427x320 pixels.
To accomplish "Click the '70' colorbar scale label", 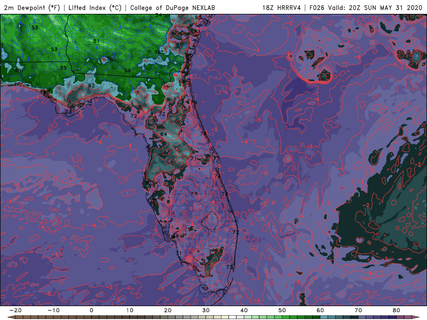I will [358, 310].
